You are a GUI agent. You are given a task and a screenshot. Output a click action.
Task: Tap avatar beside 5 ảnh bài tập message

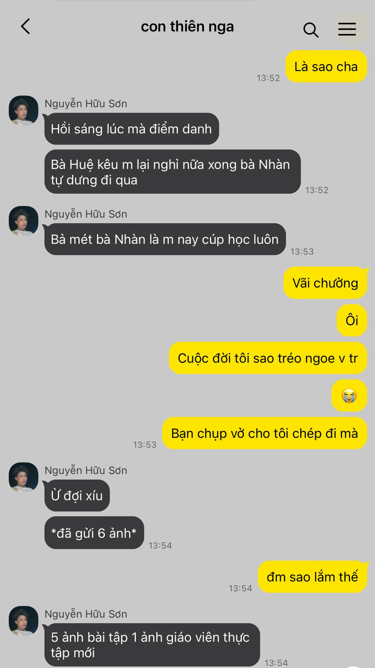point(23,621)
